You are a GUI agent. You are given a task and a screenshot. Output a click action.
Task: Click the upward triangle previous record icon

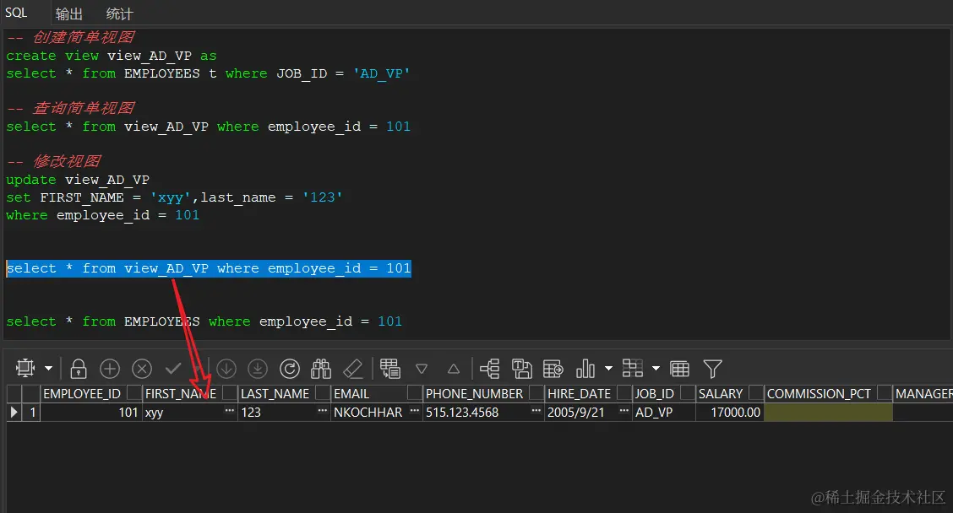pos(454,369)
